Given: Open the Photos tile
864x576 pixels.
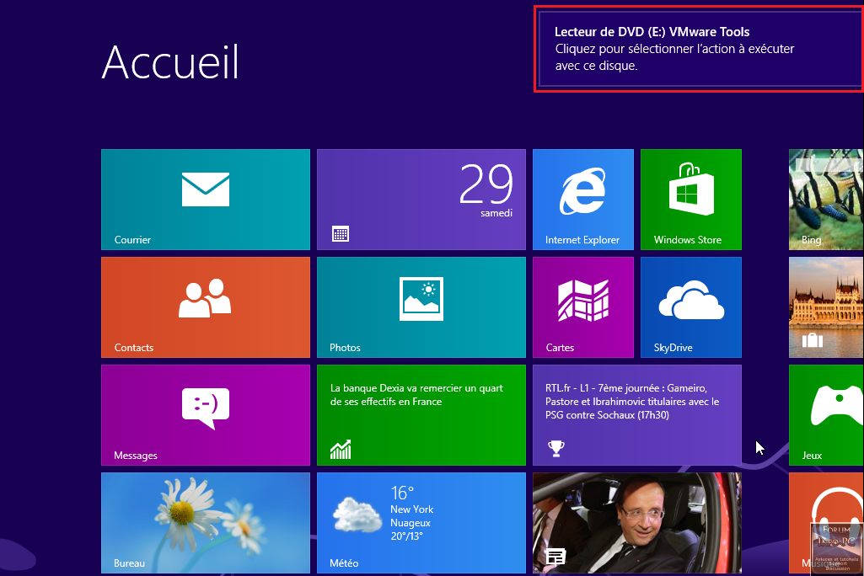Looking at the screenshot, I should pos(421,307).
